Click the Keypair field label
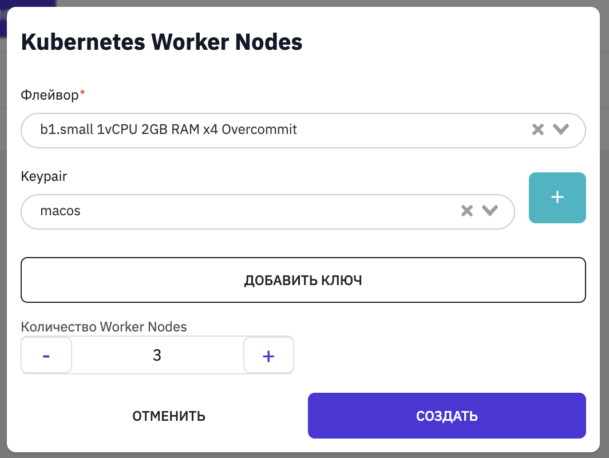 [x=44, y=176]
